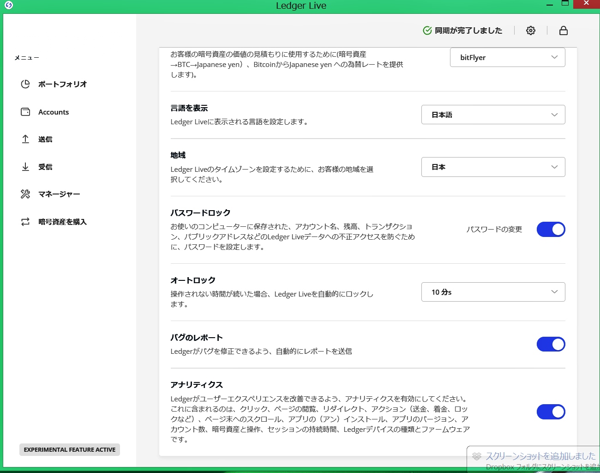Toggle the アナリティクス switch
This screenshot has height=473, width=600.
point(551,412)
